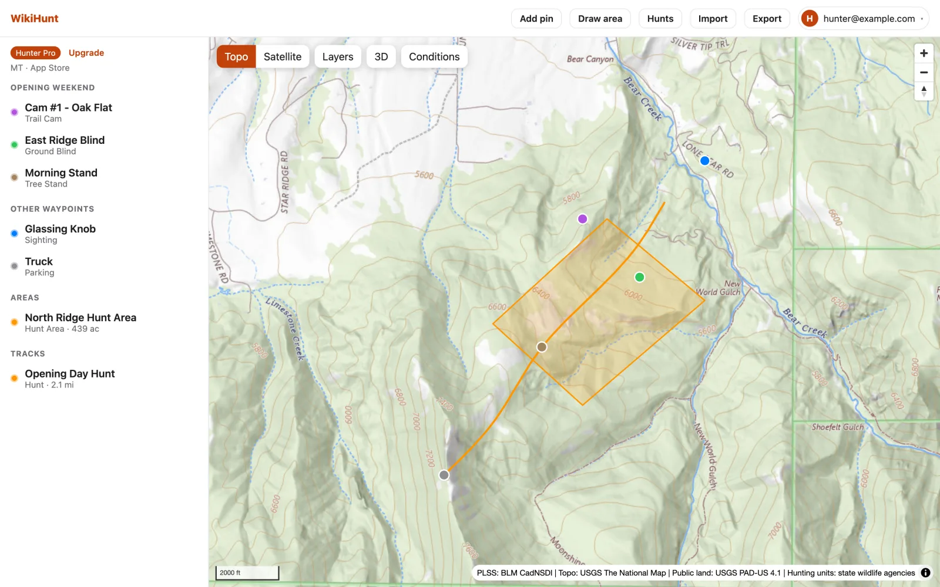
Task: Click the green blind pin on map
Action: [640, 277]
